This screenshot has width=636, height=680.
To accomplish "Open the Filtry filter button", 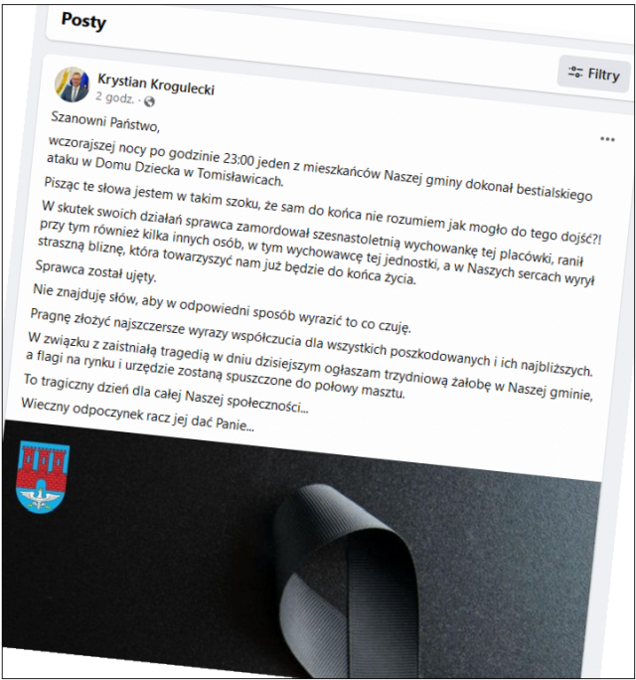I will [593, 74].
